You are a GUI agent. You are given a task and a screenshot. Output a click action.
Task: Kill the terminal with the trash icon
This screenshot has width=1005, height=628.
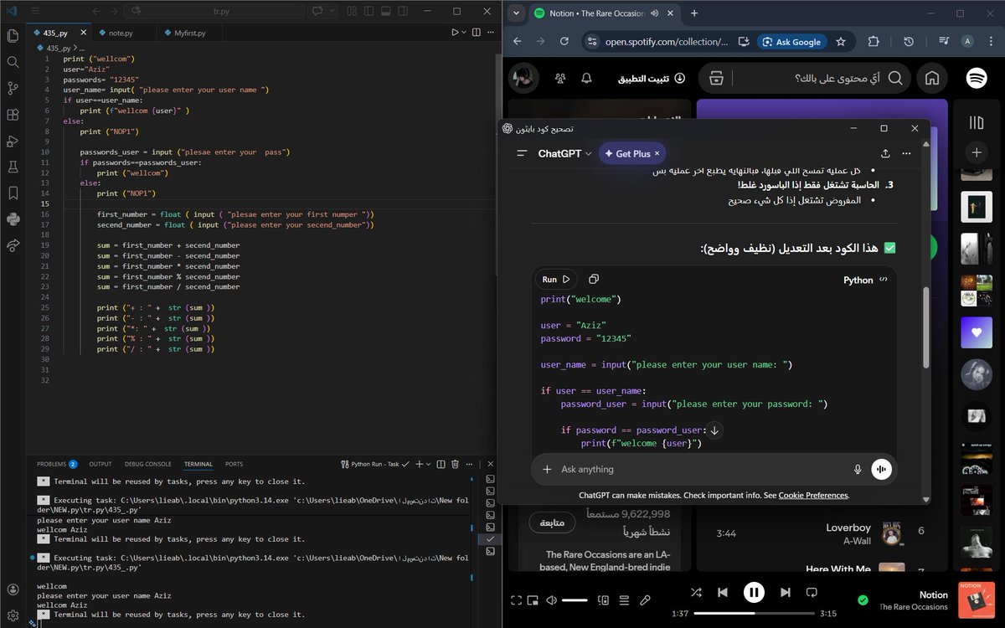point(456,464)
